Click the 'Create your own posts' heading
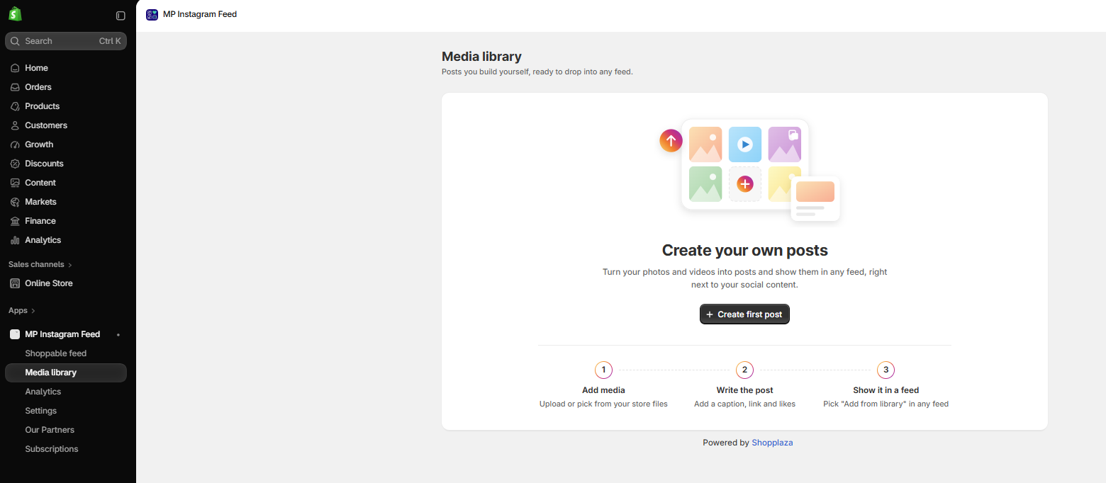The width and height of the screenshot is (1106, 483). (744, 250)
